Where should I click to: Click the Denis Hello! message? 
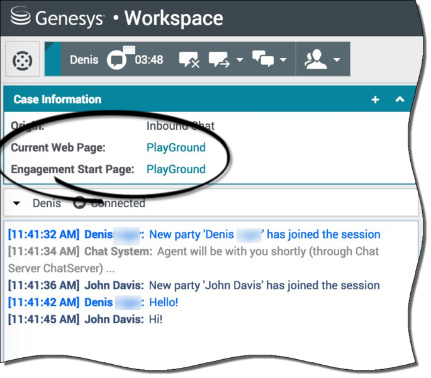click(x=93, y=302)
